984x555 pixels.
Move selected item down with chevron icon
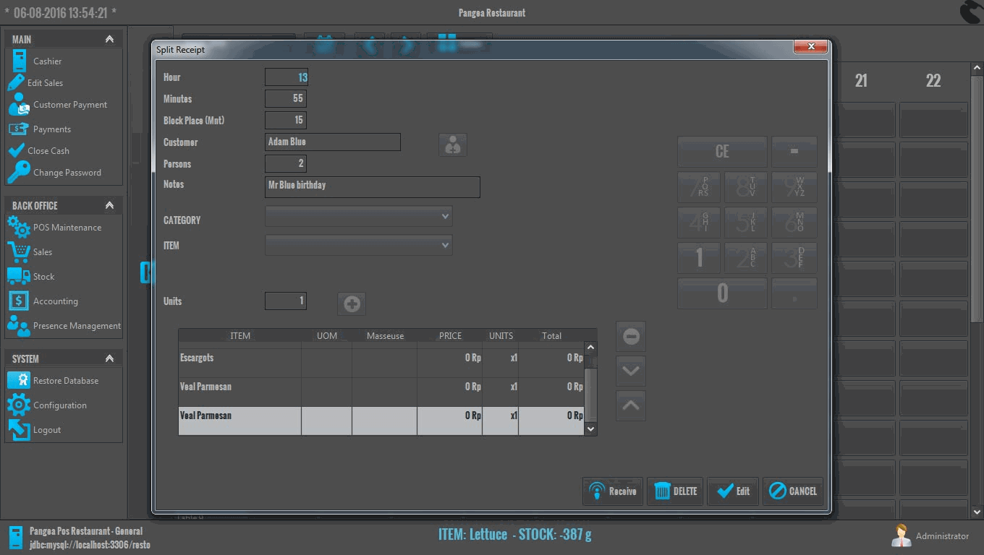[631, 371]
